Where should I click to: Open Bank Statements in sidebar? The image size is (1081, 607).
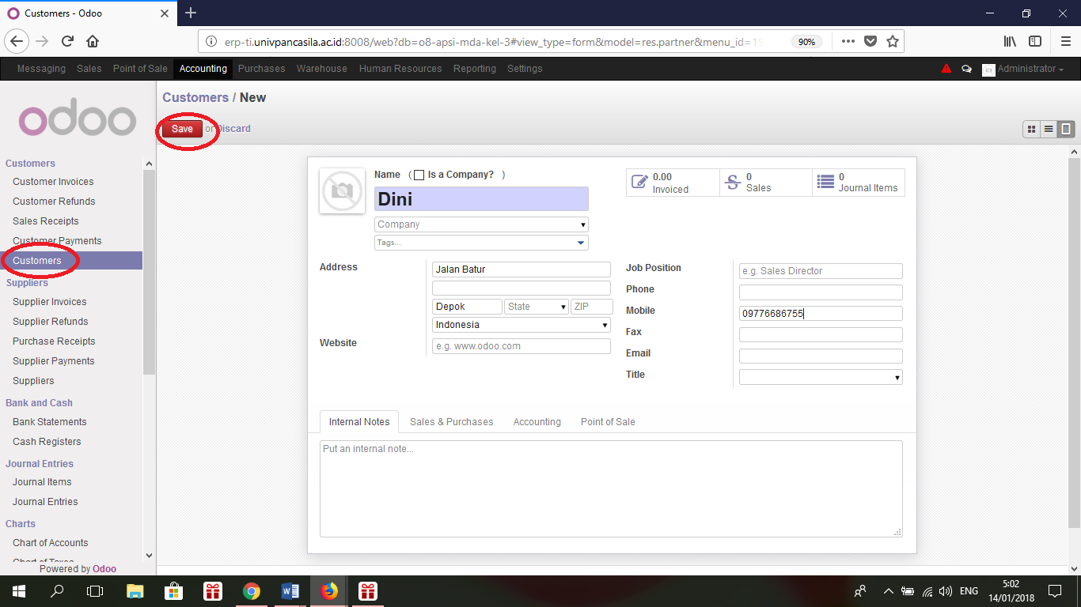[50, 422]
